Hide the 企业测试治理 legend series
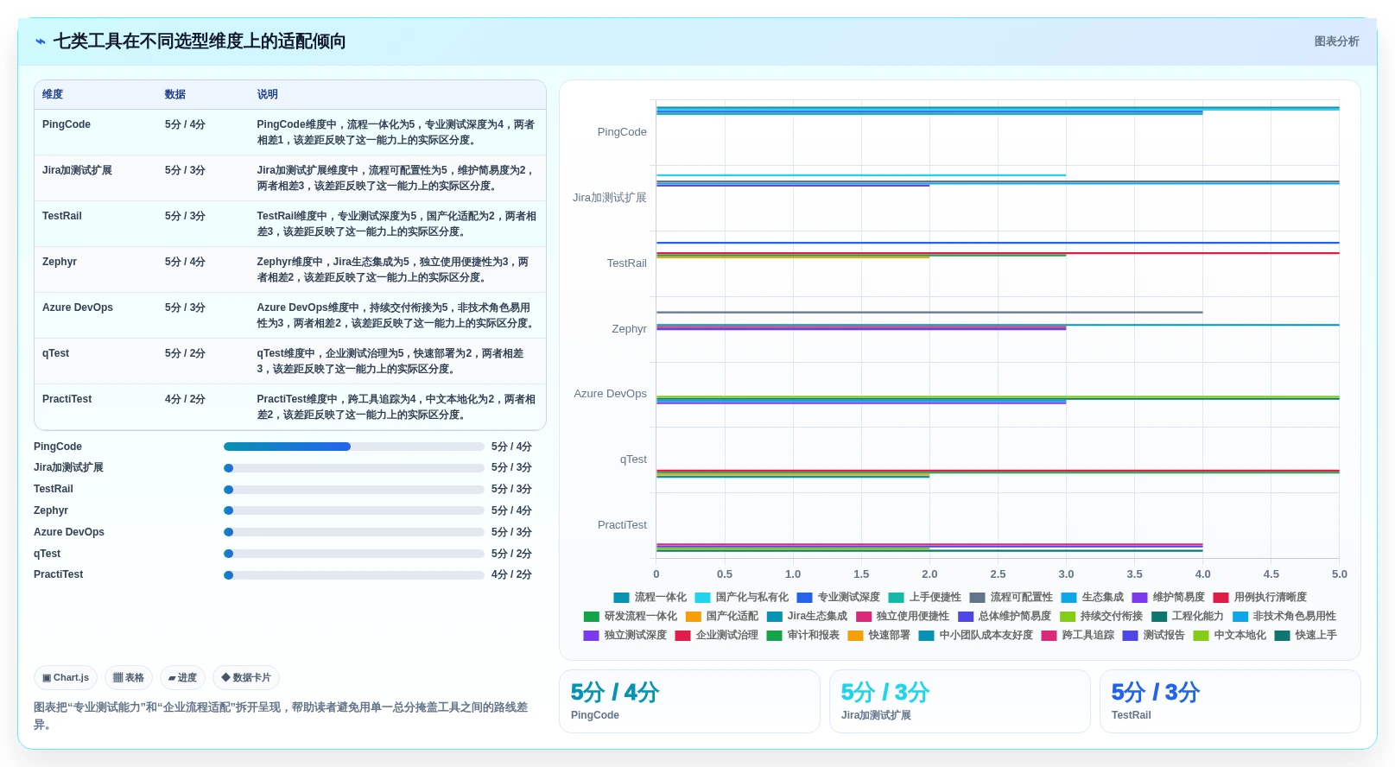Screen dimensions: 1395x767 tap(717, 635)
